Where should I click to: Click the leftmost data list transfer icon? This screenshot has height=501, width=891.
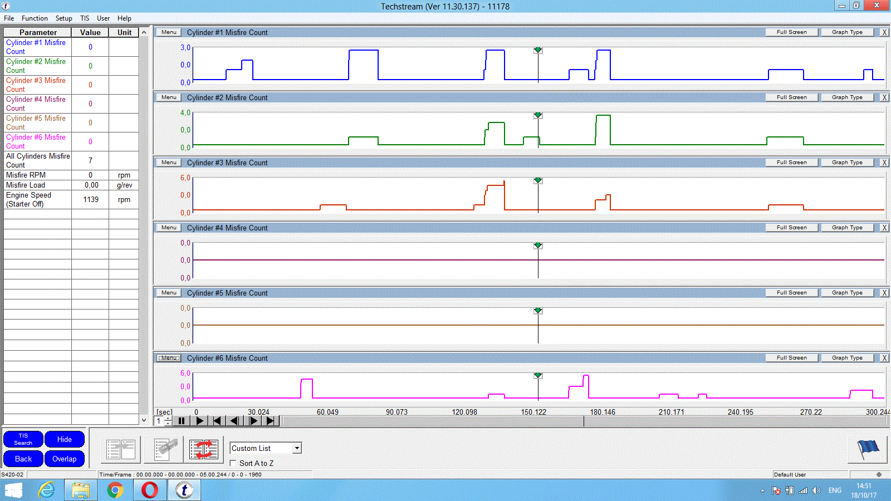121,449
